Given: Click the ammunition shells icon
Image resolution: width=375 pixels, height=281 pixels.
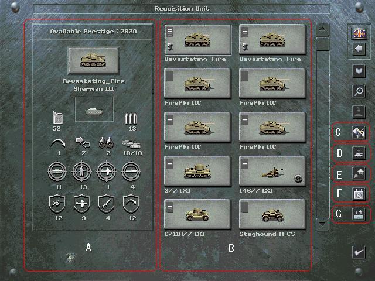Looking at the screenshot, I should [131, 119].
